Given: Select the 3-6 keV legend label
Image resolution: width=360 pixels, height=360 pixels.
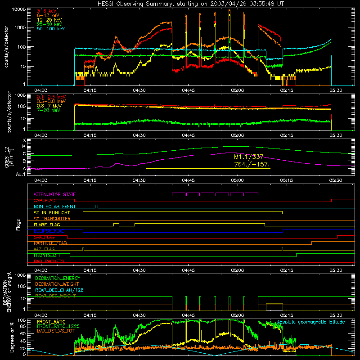Looking at the screenshot, I should (x=47, y=11).
